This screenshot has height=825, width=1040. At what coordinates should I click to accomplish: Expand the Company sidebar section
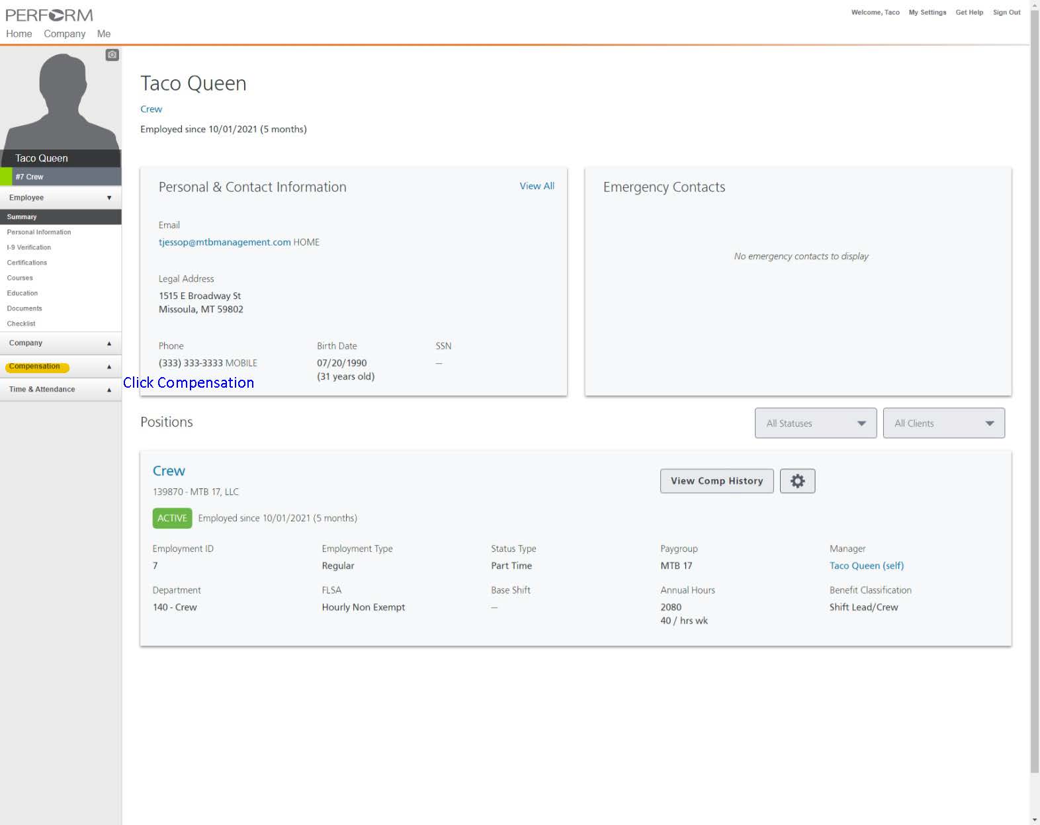point(60,343)
